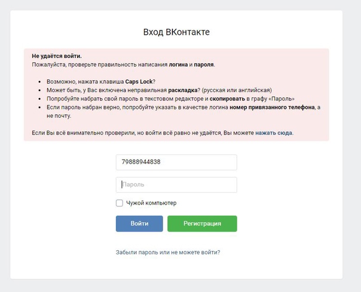Follow the нажать сюда link
Image resolution: width=361 pixels, height=292 pixels.
tap(274, 133)
